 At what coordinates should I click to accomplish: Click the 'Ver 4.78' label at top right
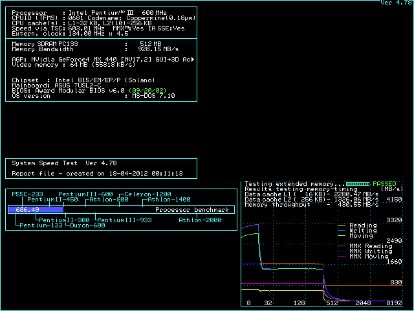coord(396,3)
